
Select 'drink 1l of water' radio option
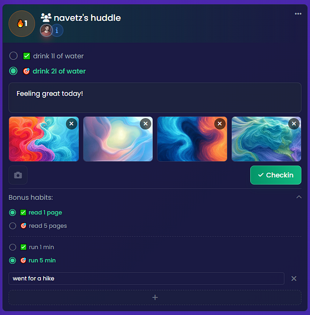pos(13,56)
